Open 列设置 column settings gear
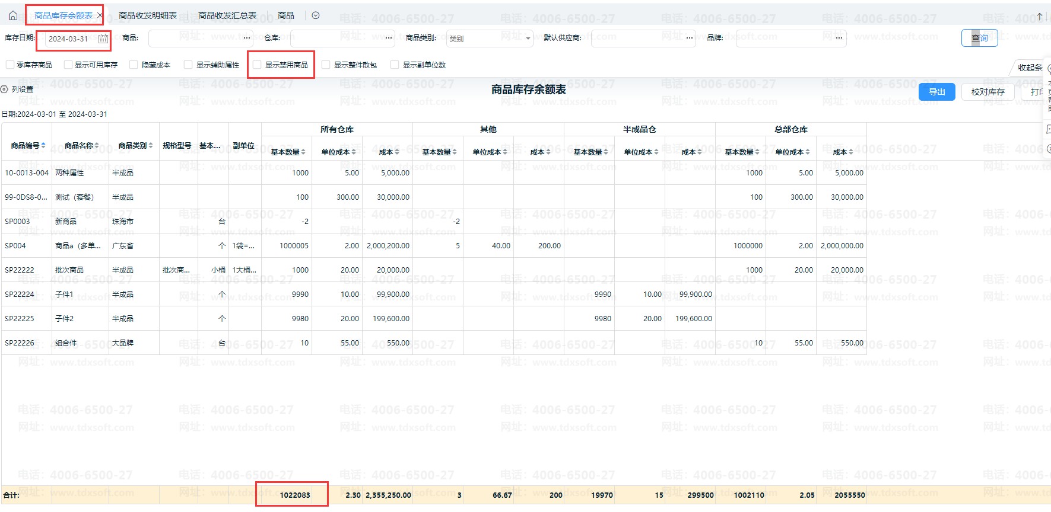Image resolution: width=1051 pixels, height=512 pixels. tap(5, 89)
